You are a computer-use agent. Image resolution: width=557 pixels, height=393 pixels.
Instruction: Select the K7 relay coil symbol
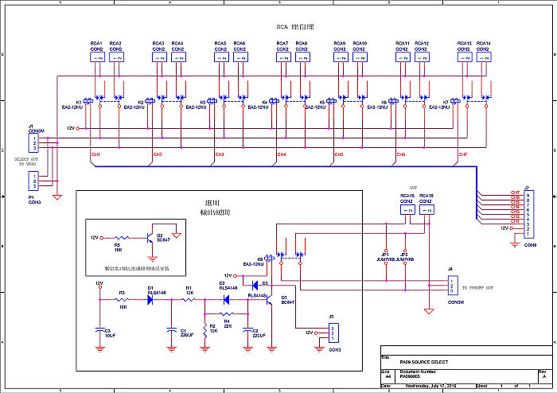455,103
